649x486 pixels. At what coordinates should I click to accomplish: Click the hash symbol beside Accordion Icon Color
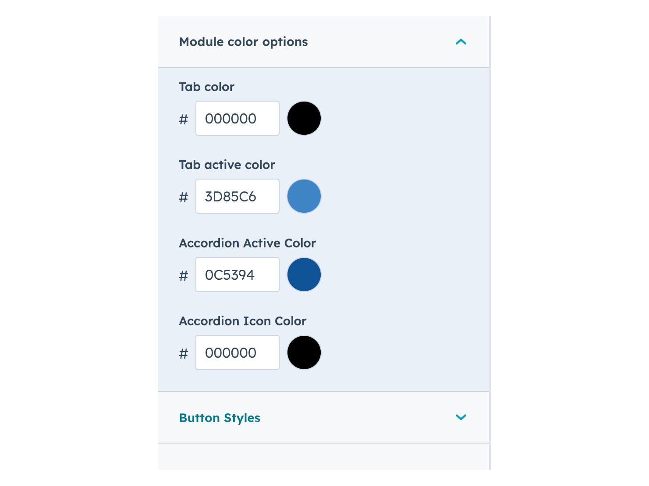click(184, 352)
